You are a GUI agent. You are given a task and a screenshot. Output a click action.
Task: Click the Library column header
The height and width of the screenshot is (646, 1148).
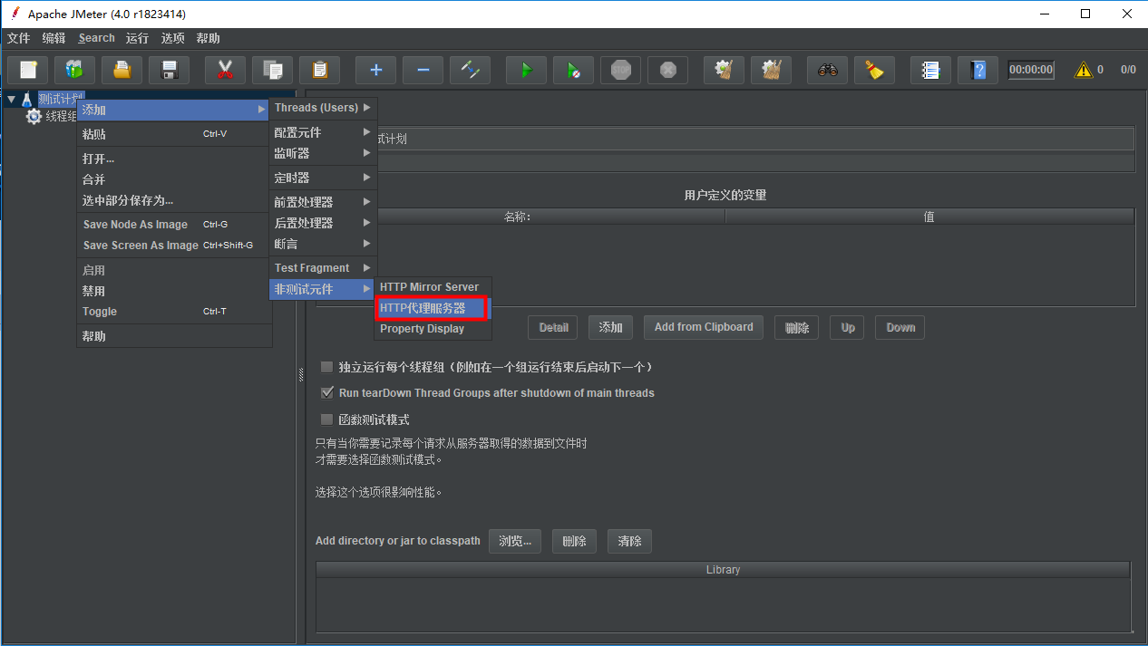coord(723,570)
